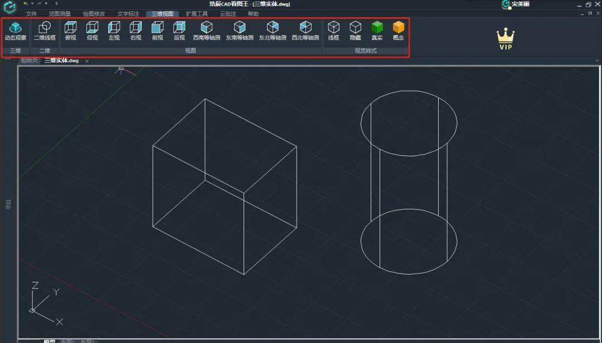Click the redo arrow in title bar
Screen dimensions: 602x343
click(39, 3)
